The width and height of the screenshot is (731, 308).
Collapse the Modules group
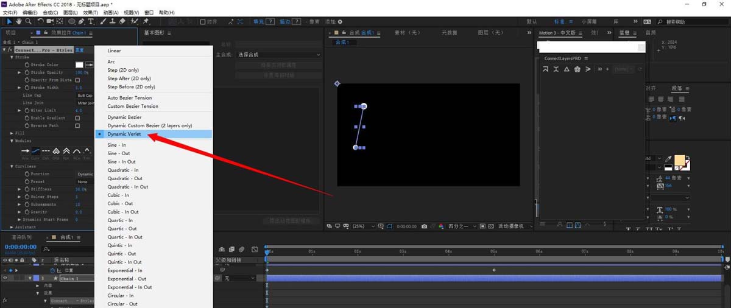click(12, 141)
